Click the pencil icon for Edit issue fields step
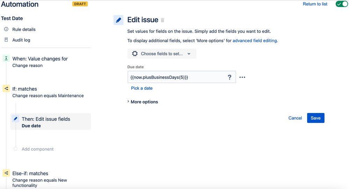Viewport: 349px width, 189px height. click(x=15, y=119)
